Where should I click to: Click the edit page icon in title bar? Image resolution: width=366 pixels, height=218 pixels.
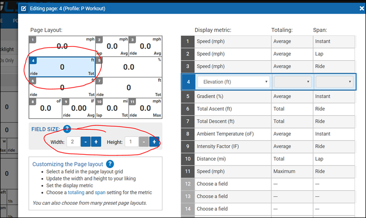point(23,9)
